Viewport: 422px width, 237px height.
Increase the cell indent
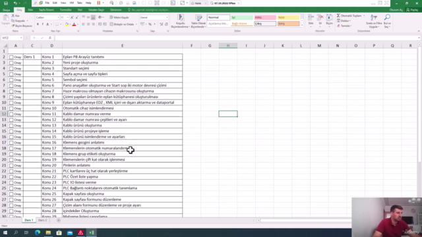[x=104, y=24]
